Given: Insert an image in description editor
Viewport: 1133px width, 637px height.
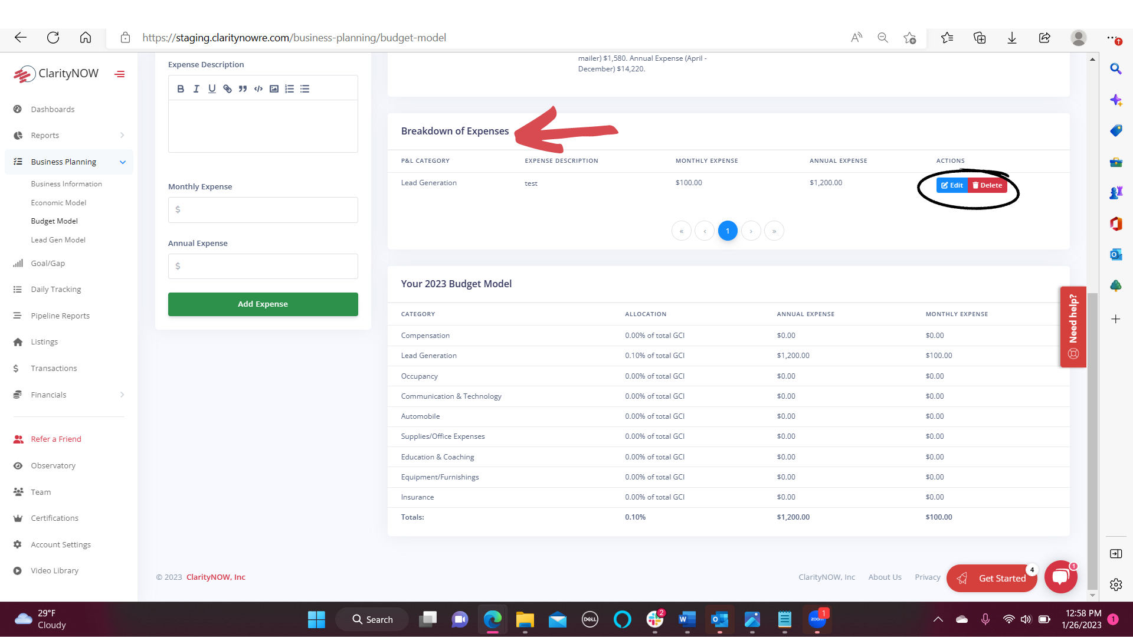Looking at the screenshot, I should [274, 89].
